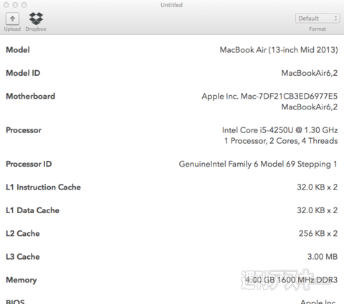Select the Model label
Viewport: 344px width, 304px height.
[18, 50]
